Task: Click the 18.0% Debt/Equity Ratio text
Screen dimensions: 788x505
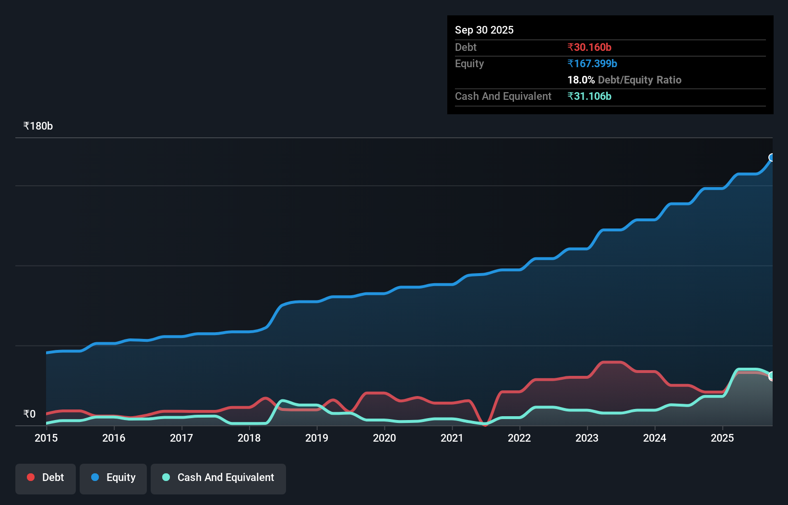Action: [624, 80]
